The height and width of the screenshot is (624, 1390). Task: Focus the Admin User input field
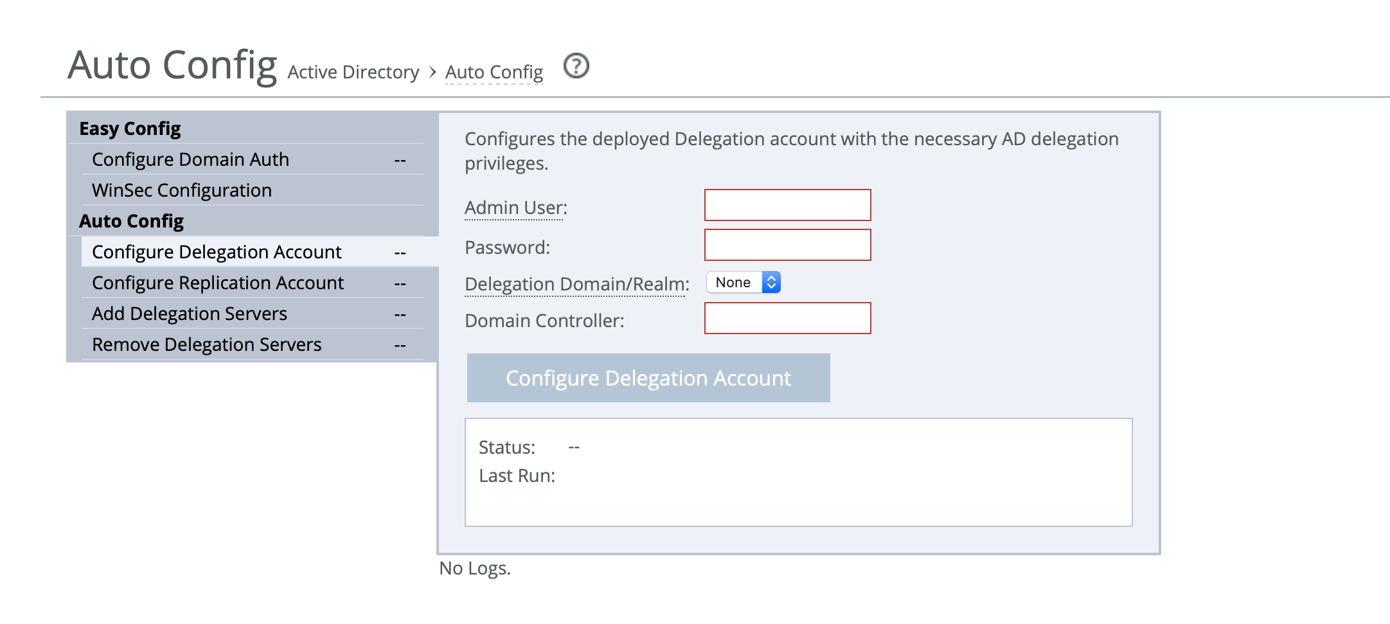click(x=787, y=205)
